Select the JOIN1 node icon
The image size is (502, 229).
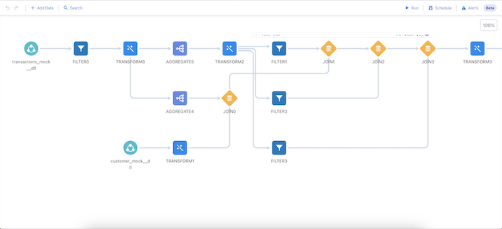tap(328, 49)
